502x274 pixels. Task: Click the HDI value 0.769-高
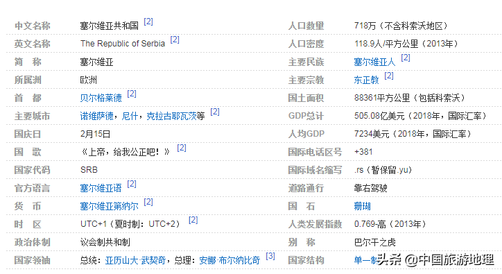370,224
